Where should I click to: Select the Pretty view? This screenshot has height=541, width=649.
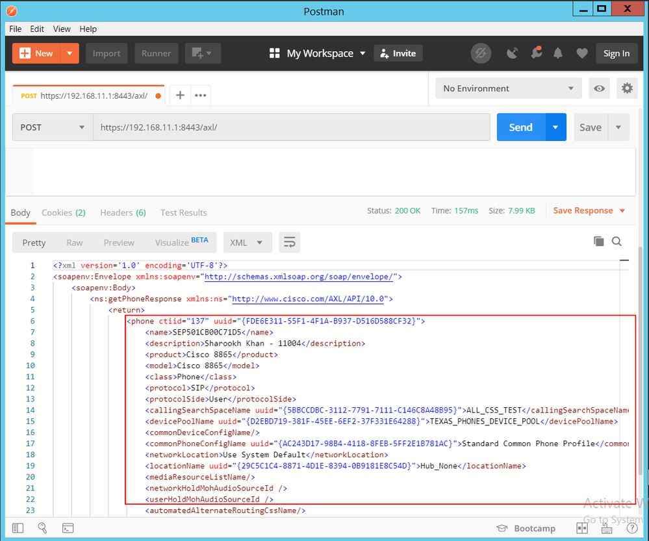(x=34, y=242)
